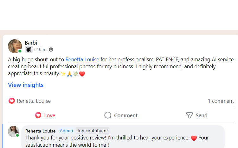Click Renetta Louise's comment avatar
Image resolution: width=238 pixels, height=148 pixels.
(14, 131)
